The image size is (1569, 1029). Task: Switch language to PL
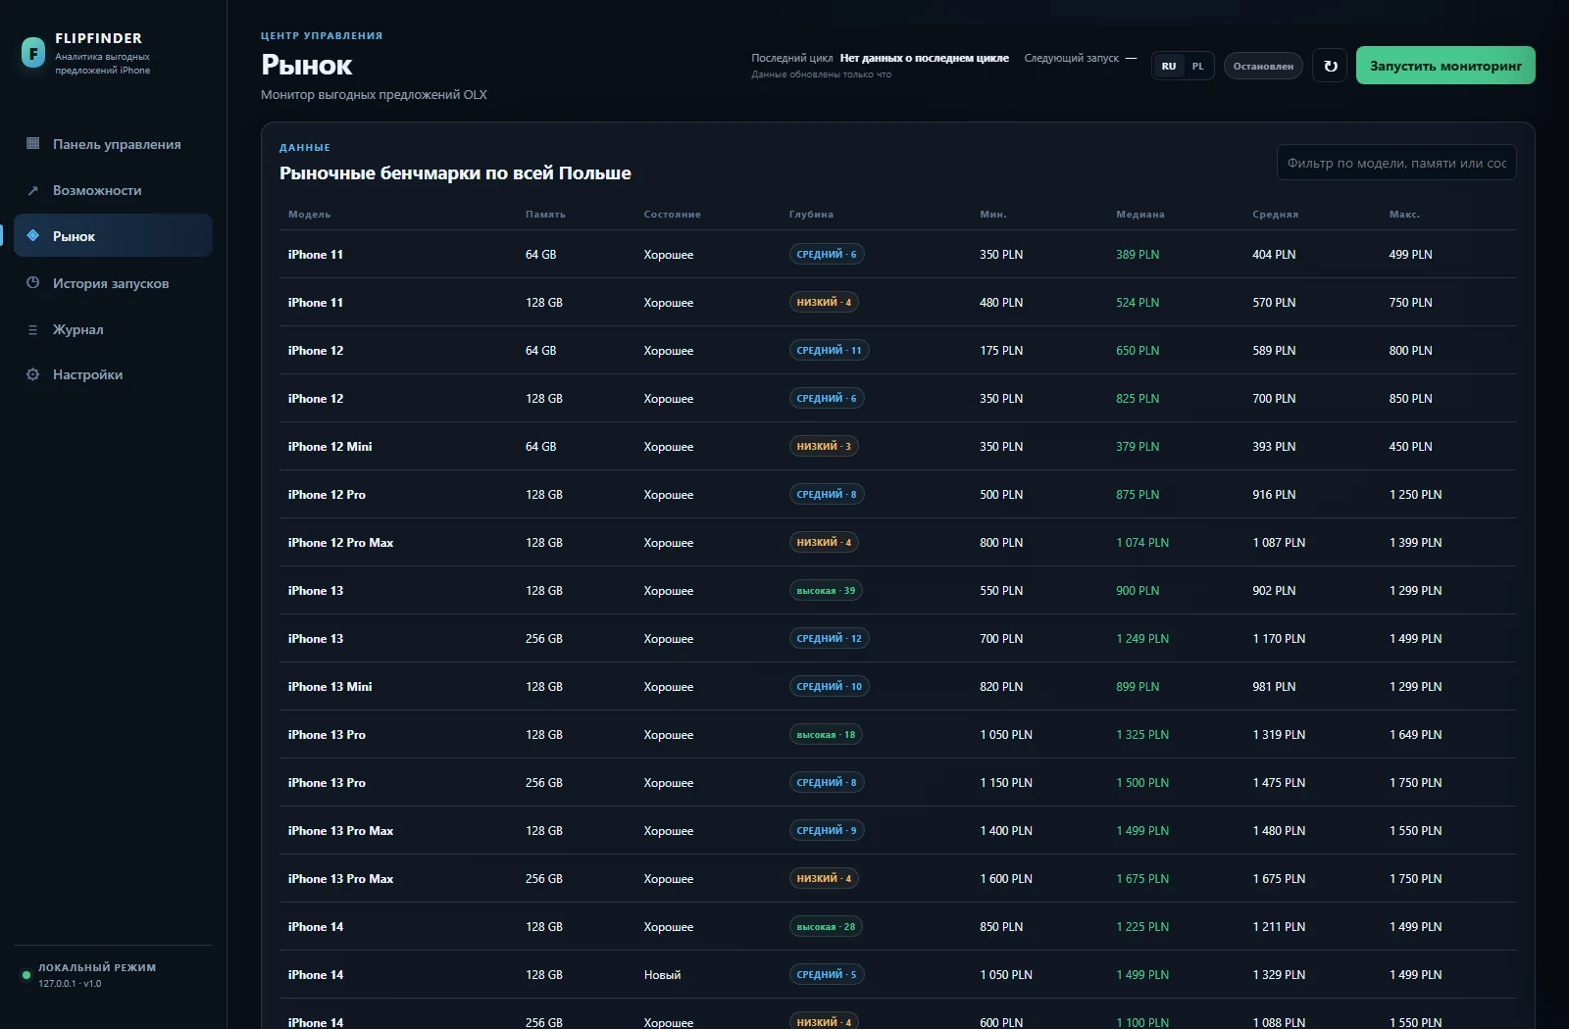pos(1197,66)
